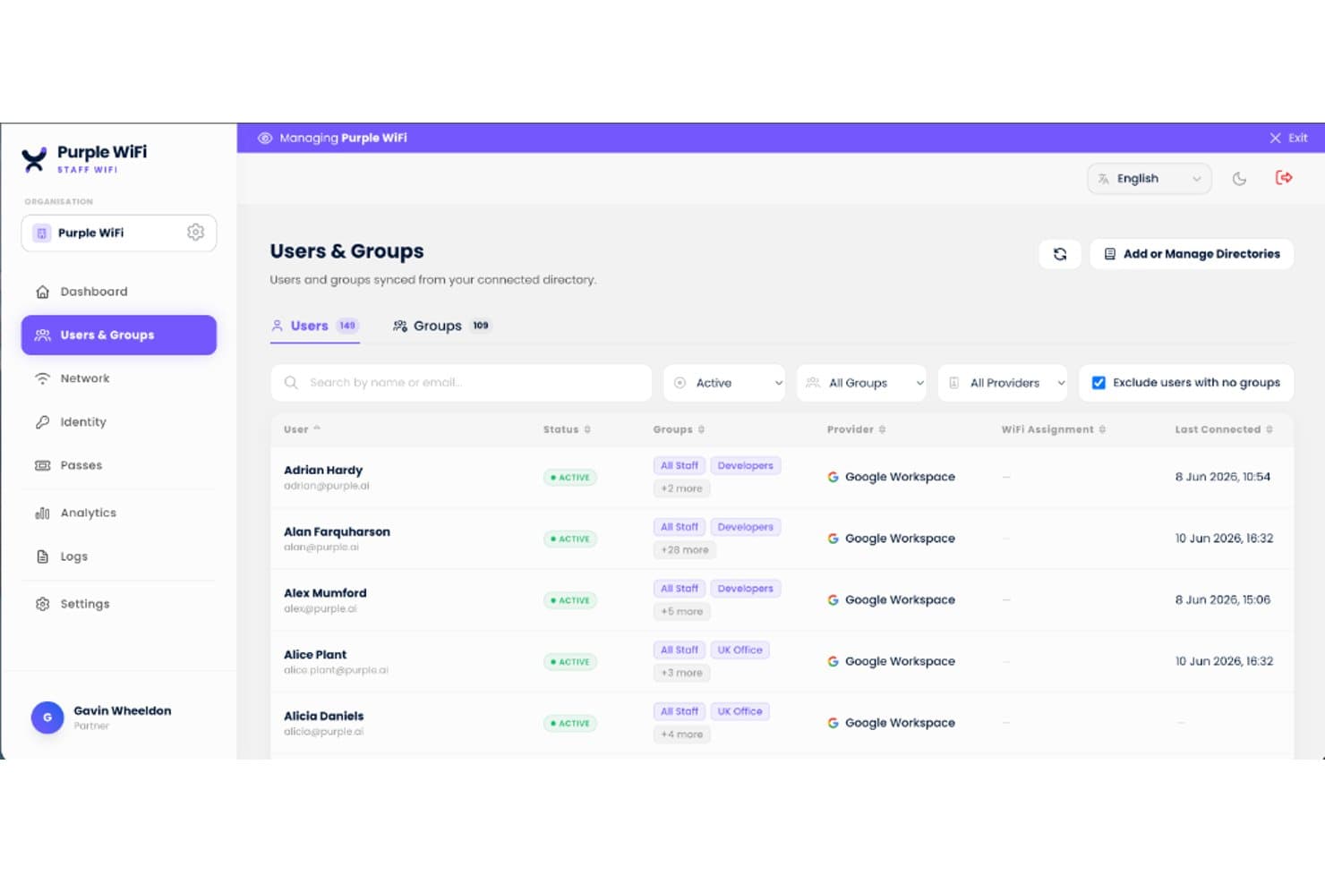The width and height of the screenshot is (1325, 883).
Task: Expand +28 more groups for Alan Farquharson
Action: [x=685, y=550]
